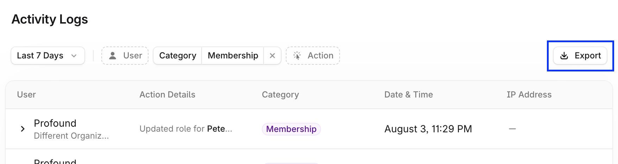Open the 'Updated role for Pete...' action details

point(186,129)
